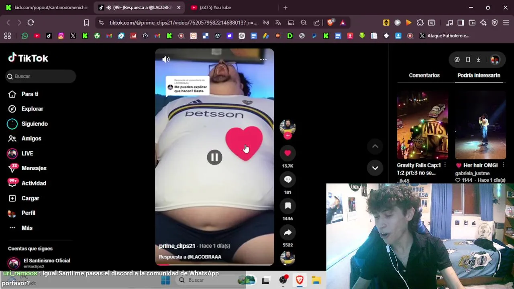Open the Gravity Falls video thumbnail
514x289 pixels.
[x=422, y=125]
